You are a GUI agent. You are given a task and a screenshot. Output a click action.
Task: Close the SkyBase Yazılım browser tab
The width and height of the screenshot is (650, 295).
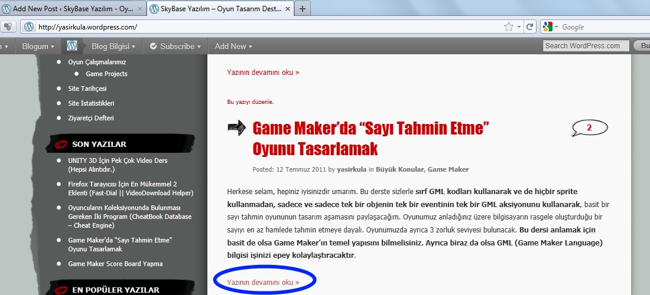click(287, 9)
